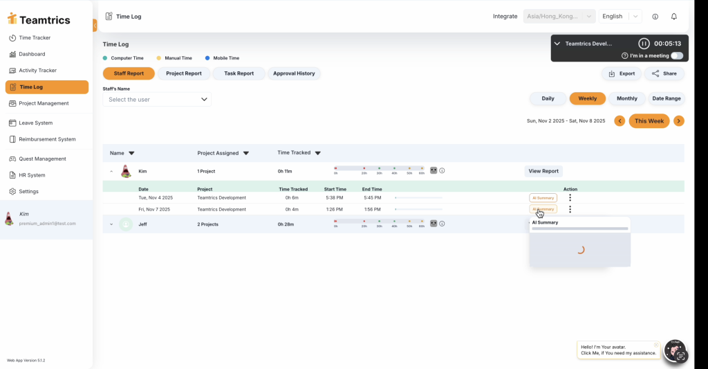
Task: Go to next week arrow
Action: tap(679, 120)
